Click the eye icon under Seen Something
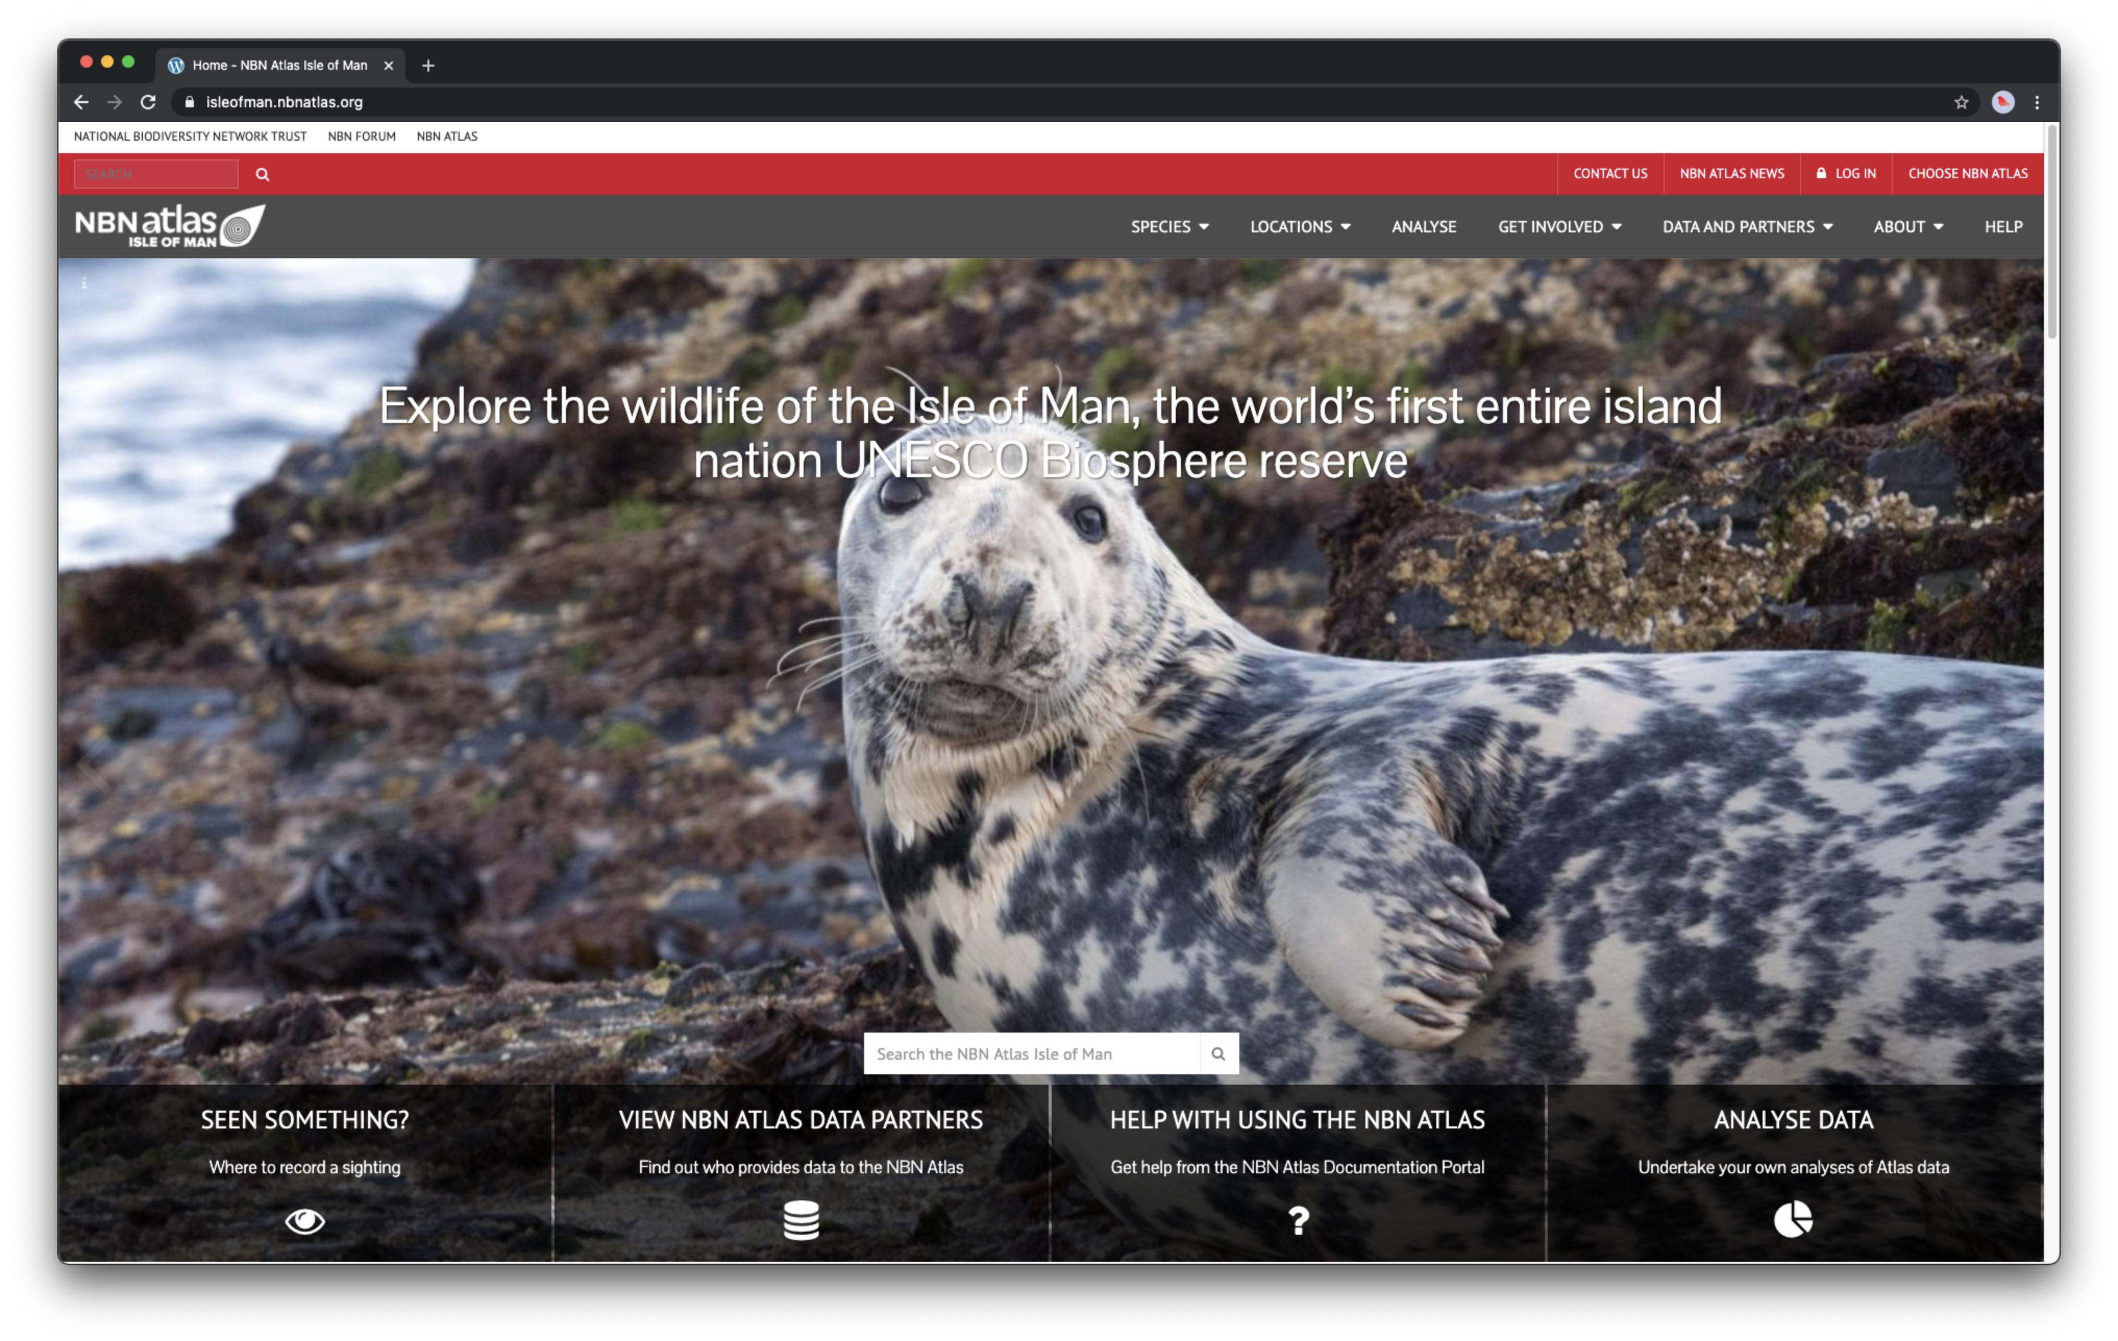The height and width of the screenshot is (1341, 2118). [x=304, y=1221]
